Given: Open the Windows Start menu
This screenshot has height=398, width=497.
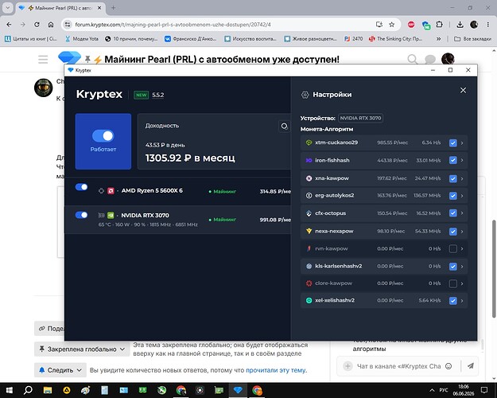Looking at the screenshot, I should coord(10,390).
